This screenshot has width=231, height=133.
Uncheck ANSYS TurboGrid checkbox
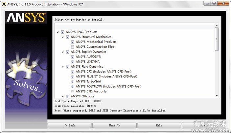(73, 82)
